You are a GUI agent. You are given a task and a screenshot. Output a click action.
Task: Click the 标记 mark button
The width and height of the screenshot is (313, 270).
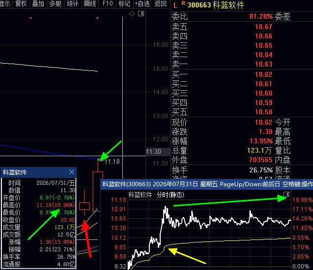coord(124,3)
